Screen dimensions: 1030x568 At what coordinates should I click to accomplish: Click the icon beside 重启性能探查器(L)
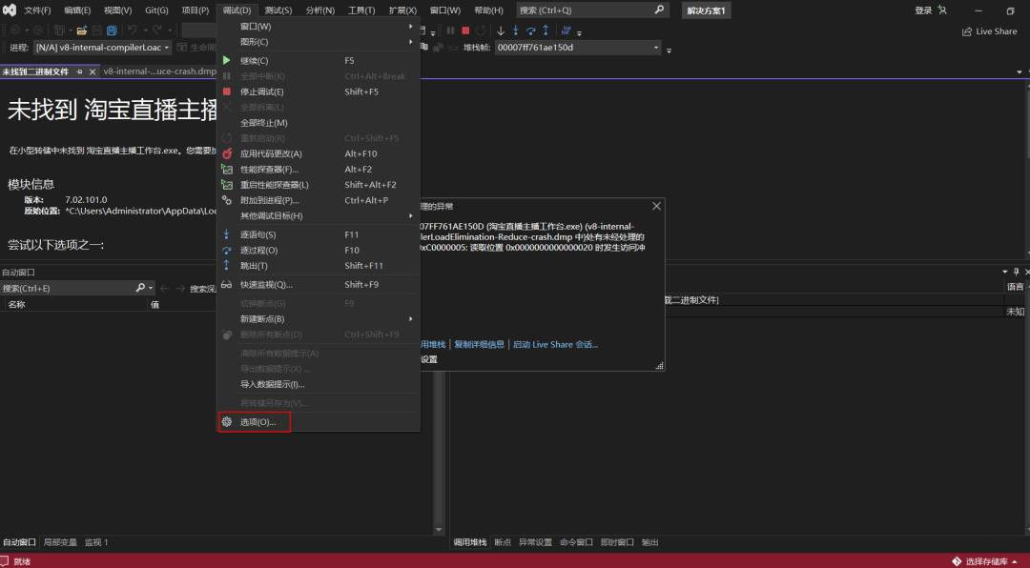point(227,185)
